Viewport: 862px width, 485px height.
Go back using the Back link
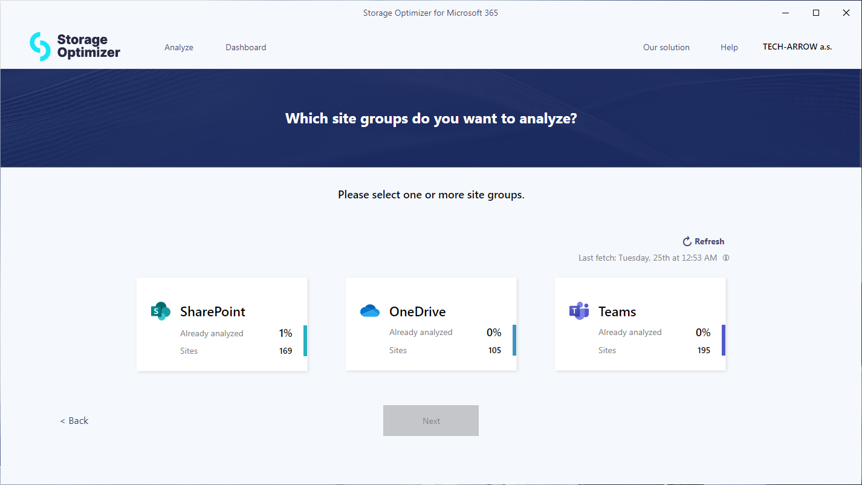[x=74, y=420]
